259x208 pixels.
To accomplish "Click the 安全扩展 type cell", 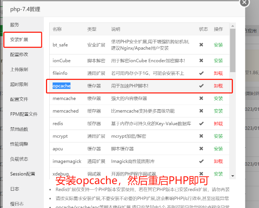I will (x=96, y=45).
